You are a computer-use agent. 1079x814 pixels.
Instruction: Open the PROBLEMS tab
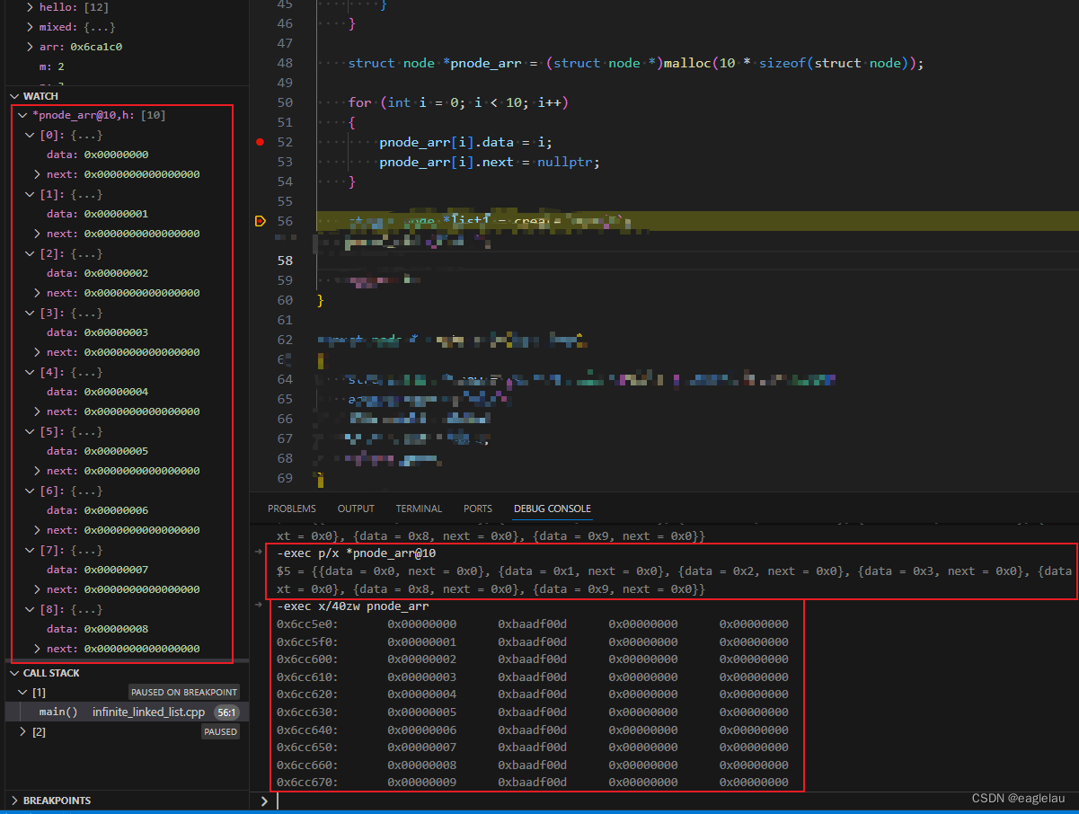pyautogui.click(x=291, y=508)
